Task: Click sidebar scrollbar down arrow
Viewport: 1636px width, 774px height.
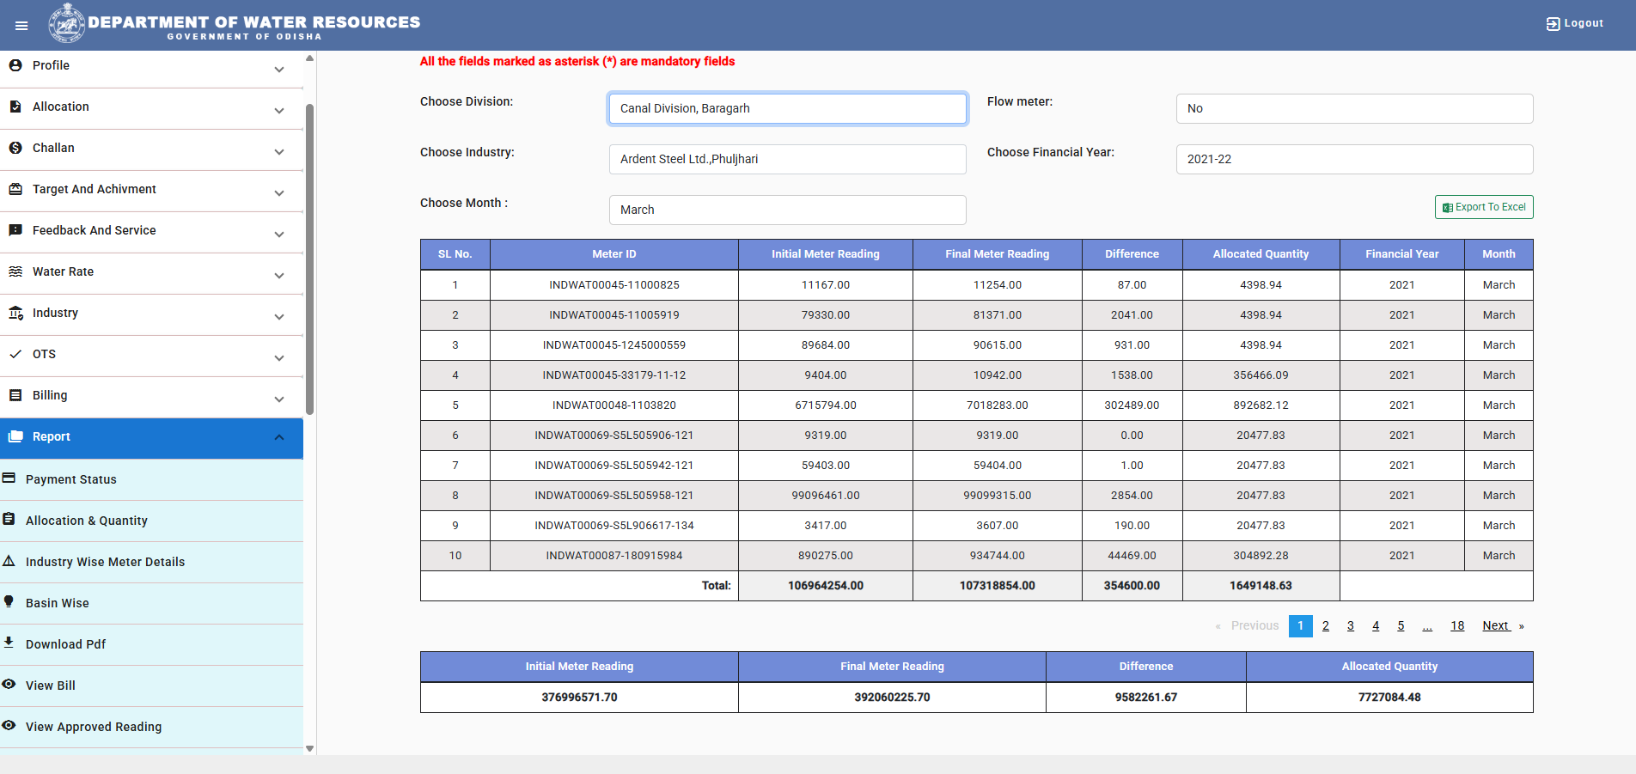Action: 310,748
